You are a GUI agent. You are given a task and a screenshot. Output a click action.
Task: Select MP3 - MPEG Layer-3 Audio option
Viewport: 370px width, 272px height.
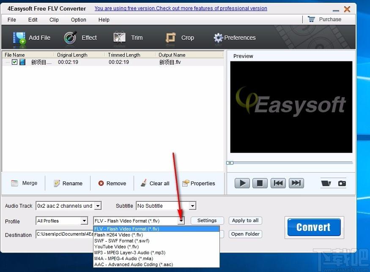[x=156, y=253]
